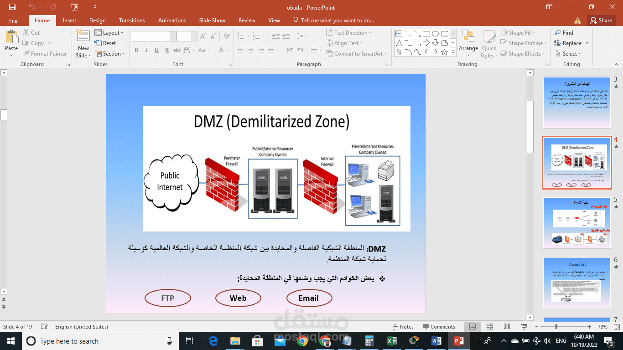Toggle Bold formatting
The height and width of the screenshot is (350, 623).
click(136, 51)
